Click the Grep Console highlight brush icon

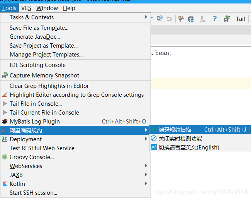[x=5, y=95]
